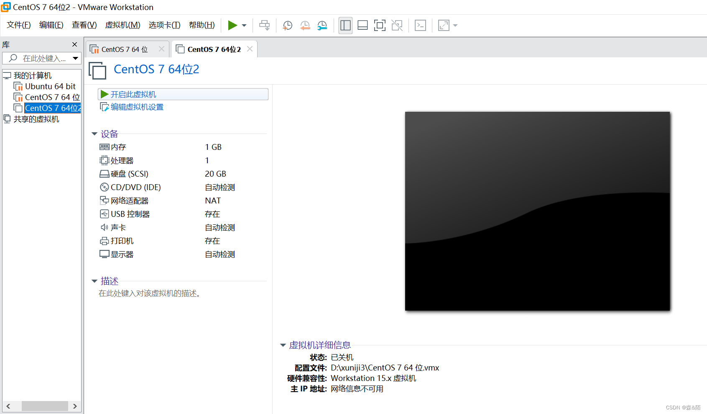Open the 编辑(E) menu
Screen dimensions: 707x414
click(x=51, y=25)
